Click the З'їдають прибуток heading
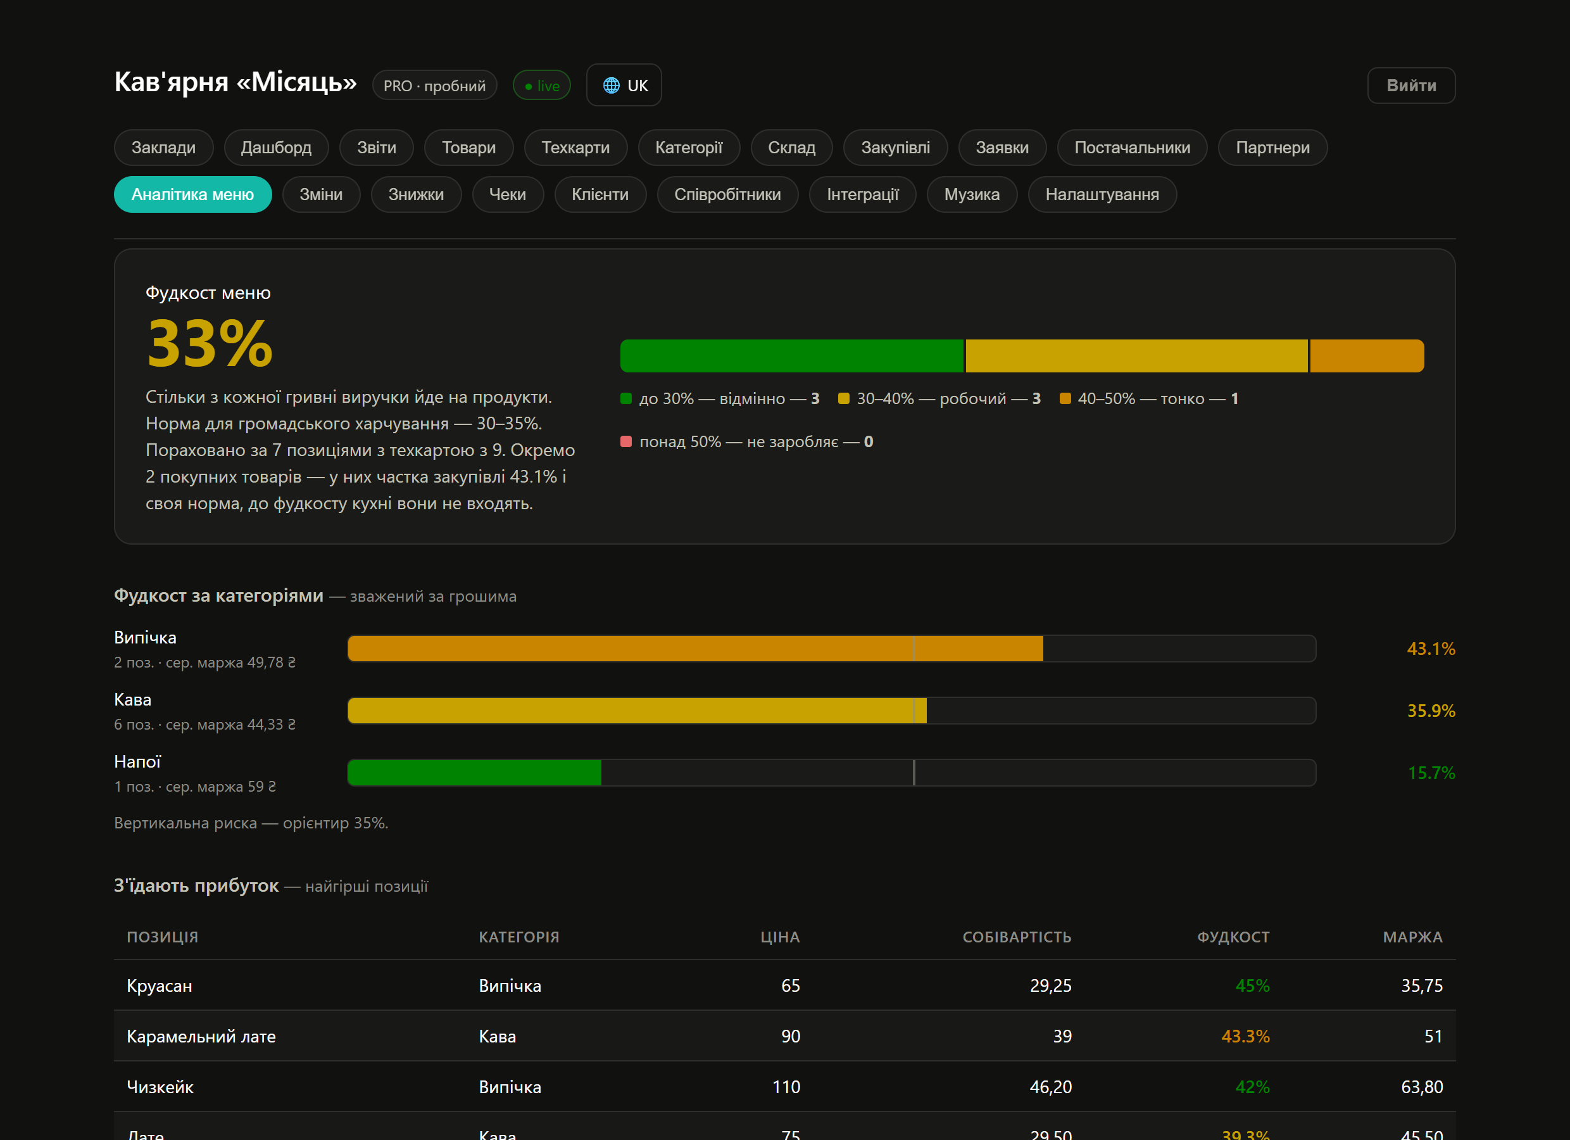Viewport: 1570px width, 1140px height. click(x=196, y=885)
